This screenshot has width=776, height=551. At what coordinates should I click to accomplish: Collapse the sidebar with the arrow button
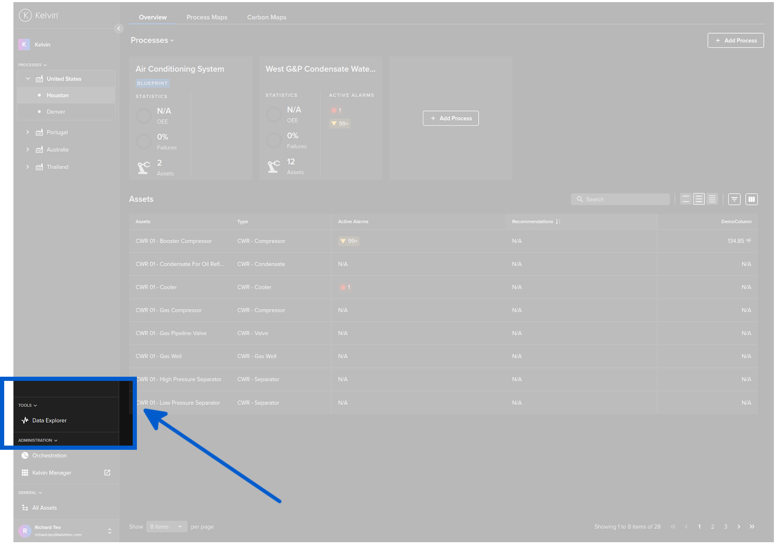pos(119,29)
